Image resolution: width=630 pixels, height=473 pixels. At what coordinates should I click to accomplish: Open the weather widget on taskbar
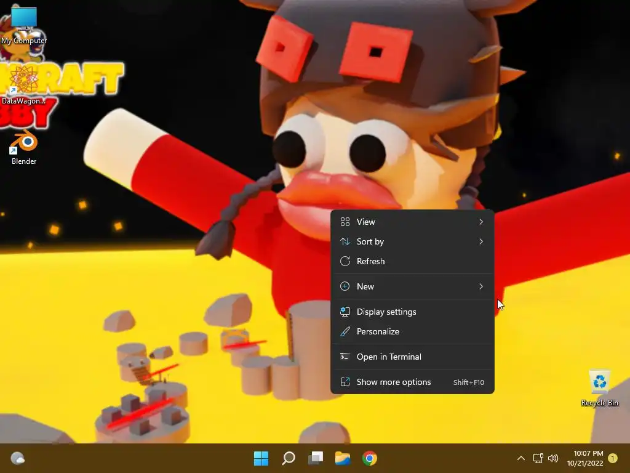point(17,458)
